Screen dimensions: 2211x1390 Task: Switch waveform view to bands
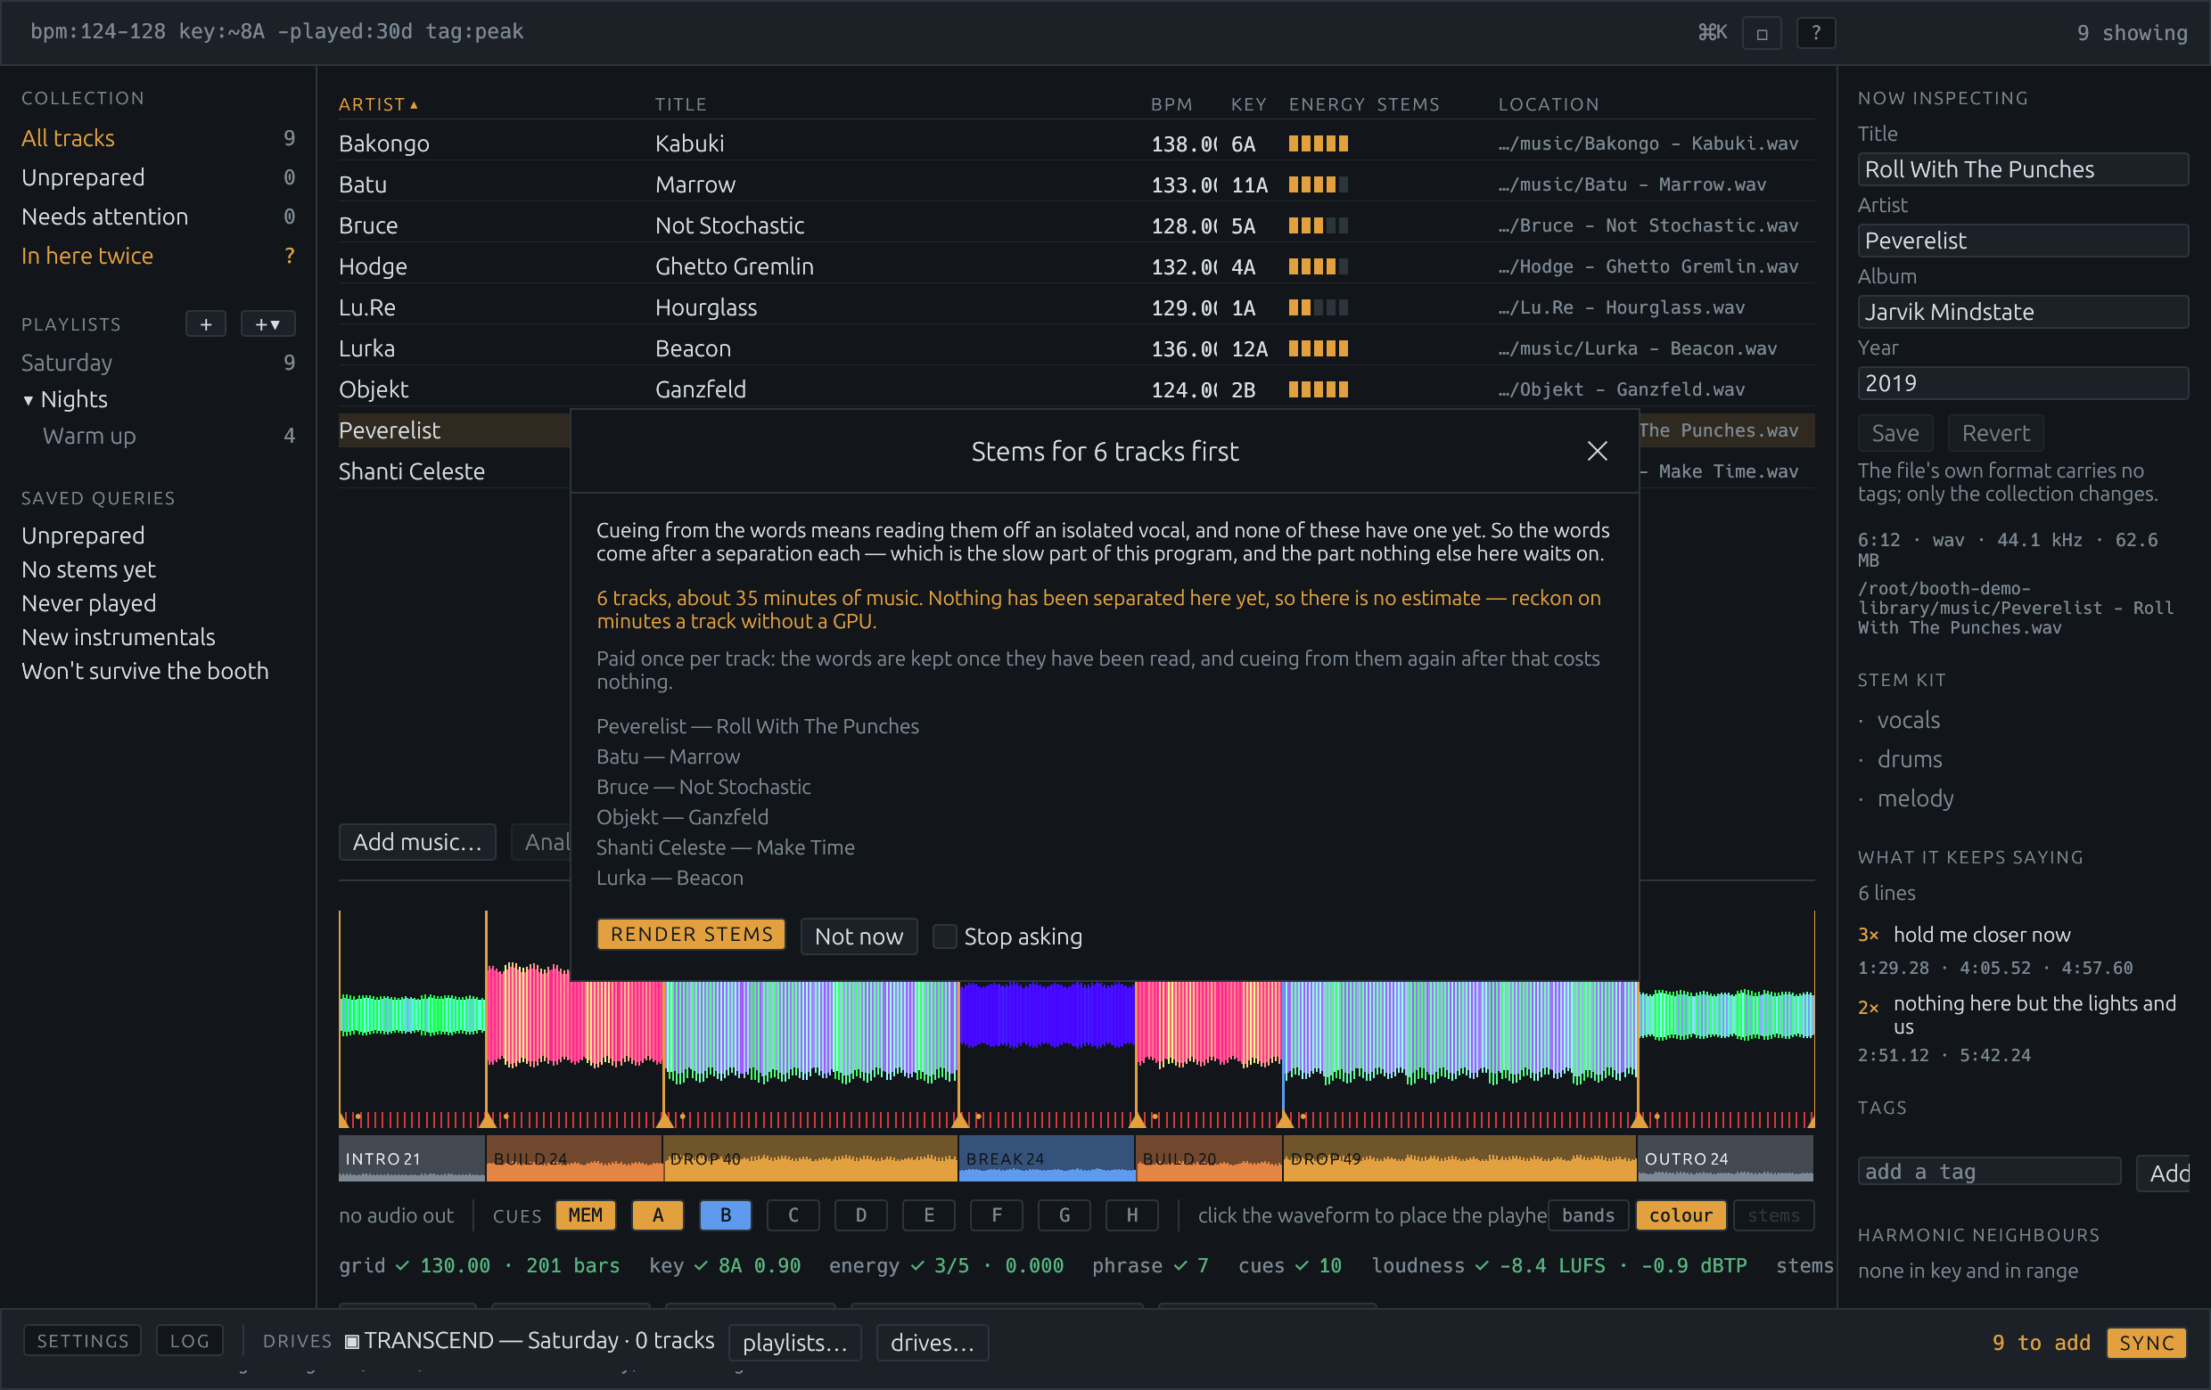point(1588,1214)
